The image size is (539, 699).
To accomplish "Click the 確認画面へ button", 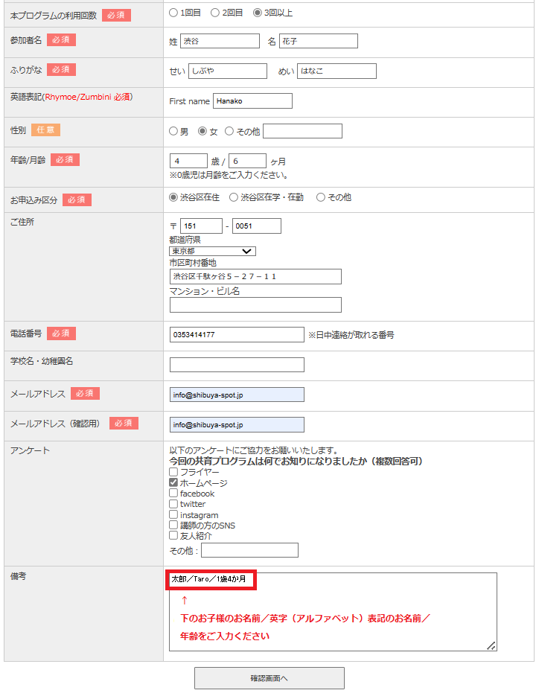I will tap(269, 678).
